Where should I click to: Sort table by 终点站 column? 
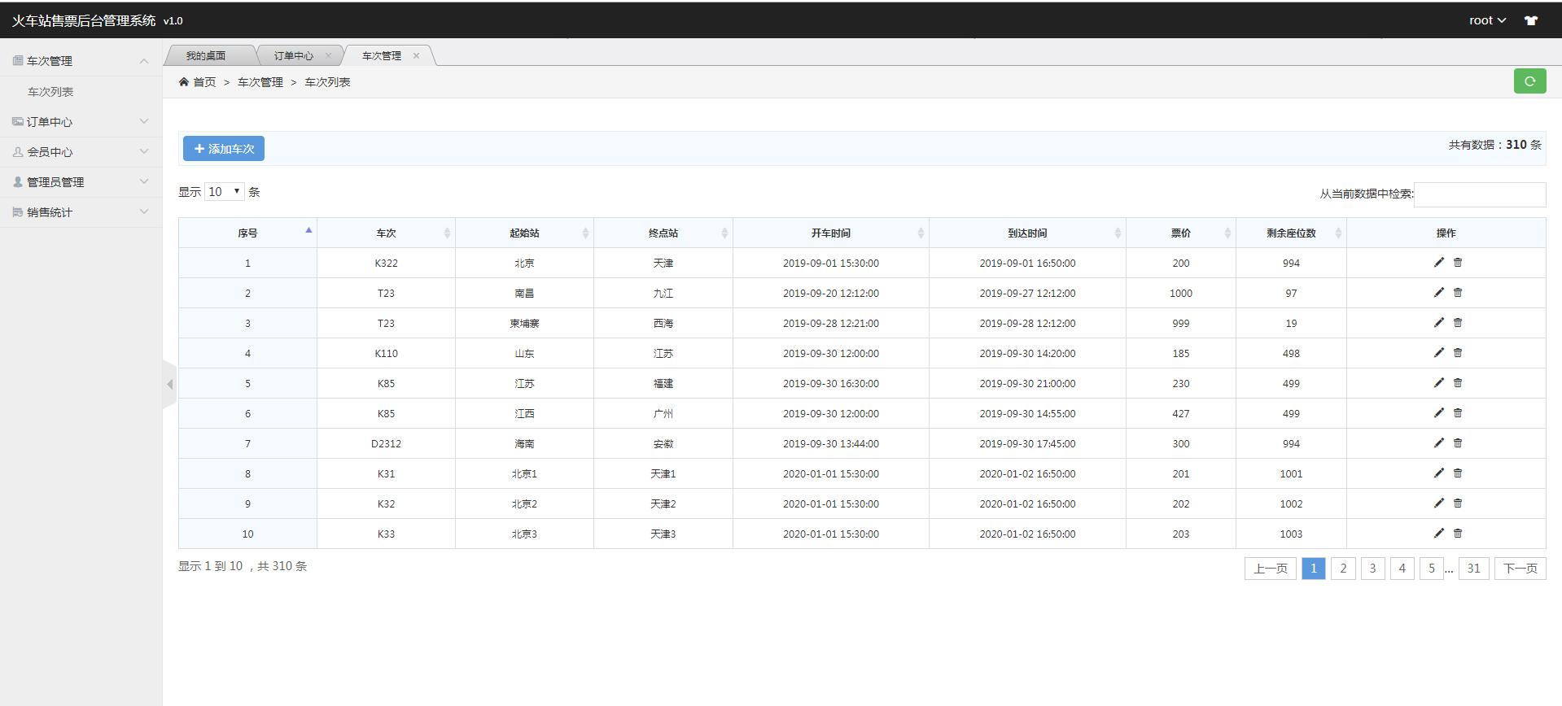click(663, 233)
